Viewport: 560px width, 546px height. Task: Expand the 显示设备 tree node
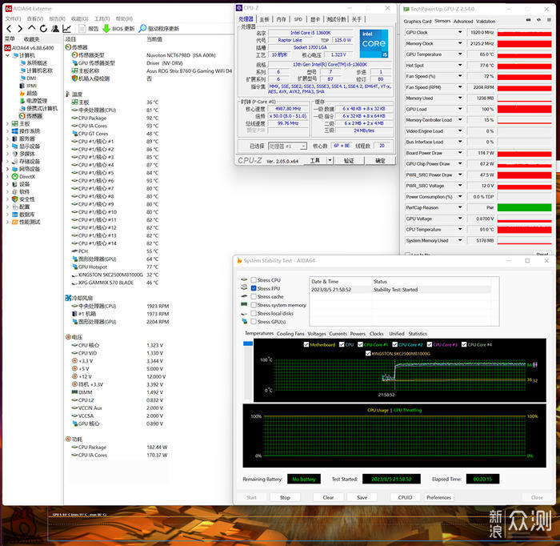pos(7,147)
